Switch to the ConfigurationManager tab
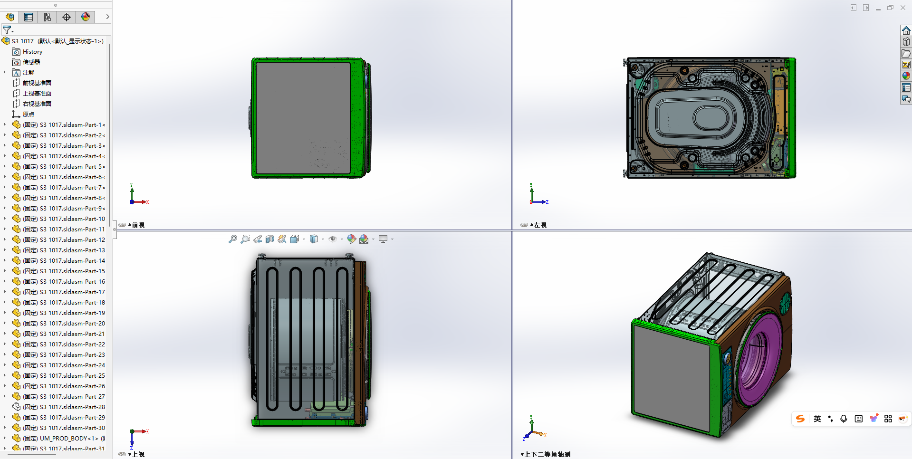The height and width of the screenshot is (459, 912). coord(48,17)
